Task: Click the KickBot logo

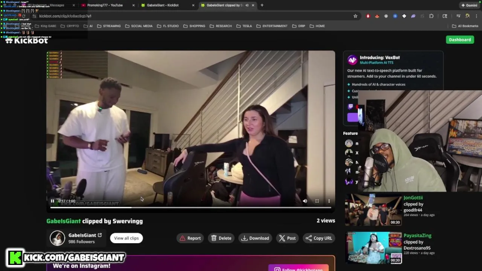Action: (x=26, y=40)
